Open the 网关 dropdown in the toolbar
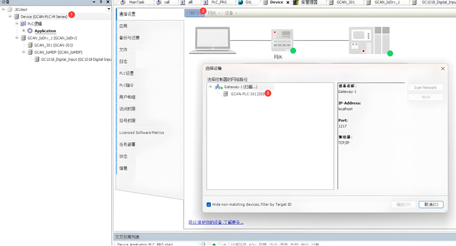This screenshot has width=456, height=246. [x=213, y=13]
